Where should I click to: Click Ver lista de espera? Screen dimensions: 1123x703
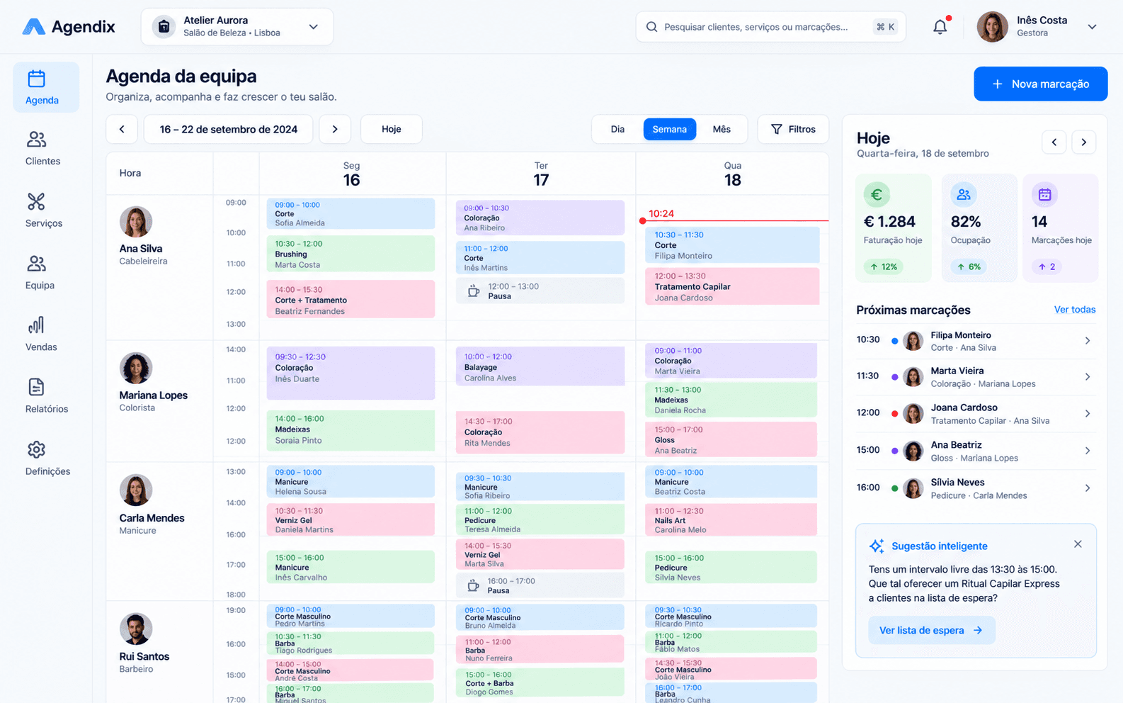pos(931,630)
